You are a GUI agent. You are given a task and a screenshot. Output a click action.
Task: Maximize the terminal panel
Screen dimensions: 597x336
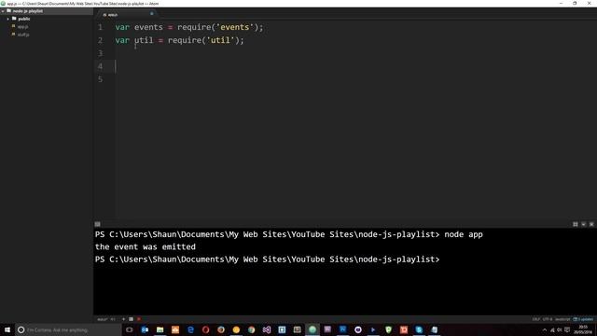[x=576, y=224]
